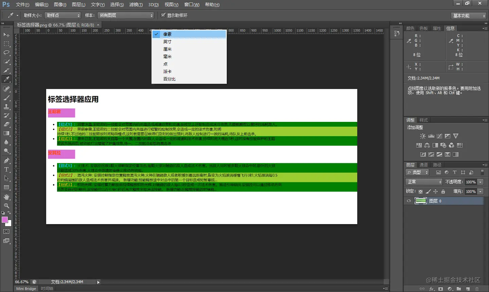Toggle lock image pixels brush icon
Viewport: 489px width, 292px height.
point(428,191)
